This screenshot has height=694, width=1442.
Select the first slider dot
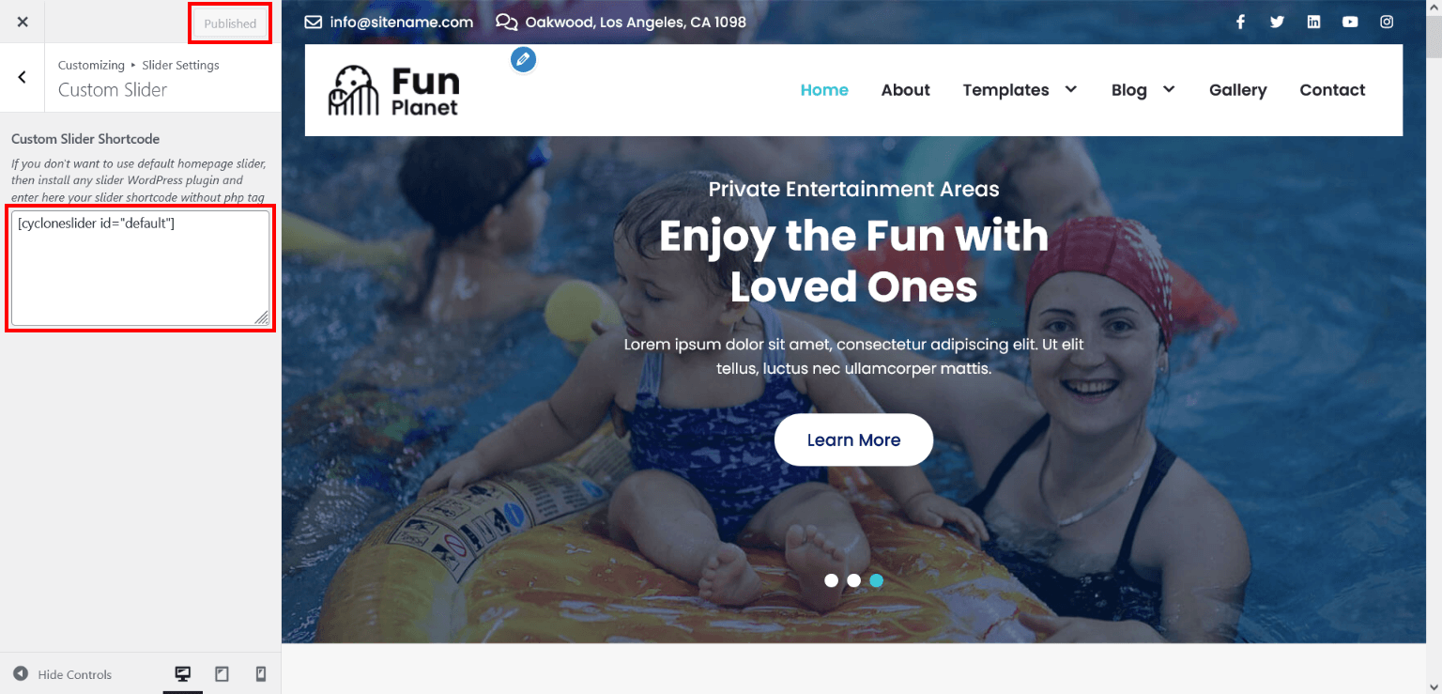(831, 580)
